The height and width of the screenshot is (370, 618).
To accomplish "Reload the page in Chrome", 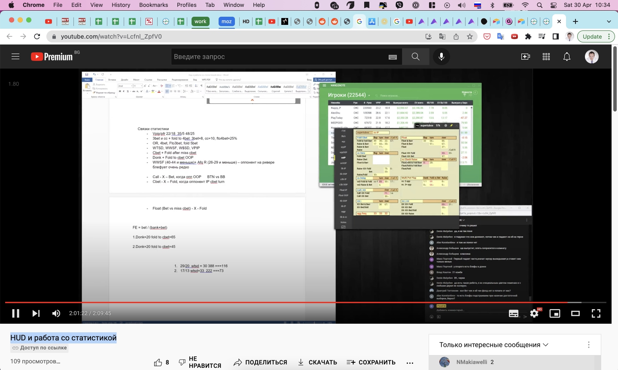I will [x=37, y=36].
